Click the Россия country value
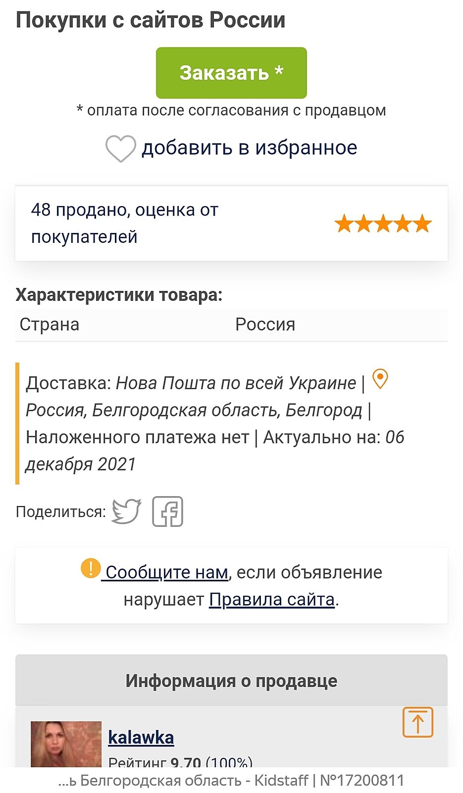 (265, 325)
